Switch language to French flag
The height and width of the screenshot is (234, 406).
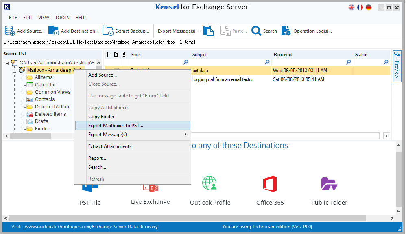tap(360, 7)
